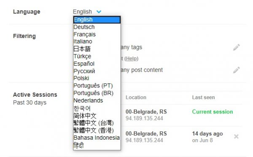Pick Español from the list
The height and width of the screenshot is (157, 253).
97,64
